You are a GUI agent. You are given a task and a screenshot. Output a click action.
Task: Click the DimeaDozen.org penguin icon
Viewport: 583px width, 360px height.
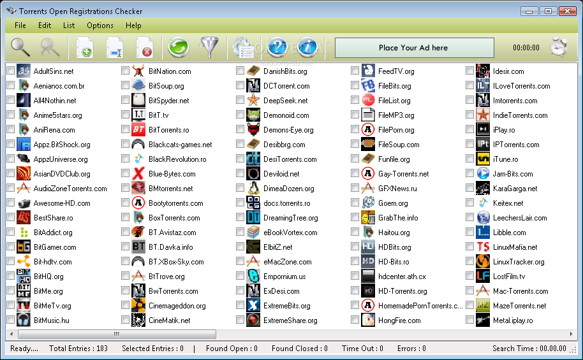click(253, 189)
